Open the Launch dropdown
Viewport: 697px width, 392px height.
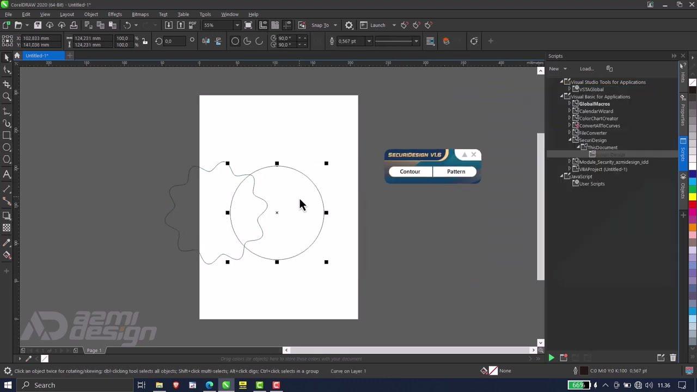394,25
